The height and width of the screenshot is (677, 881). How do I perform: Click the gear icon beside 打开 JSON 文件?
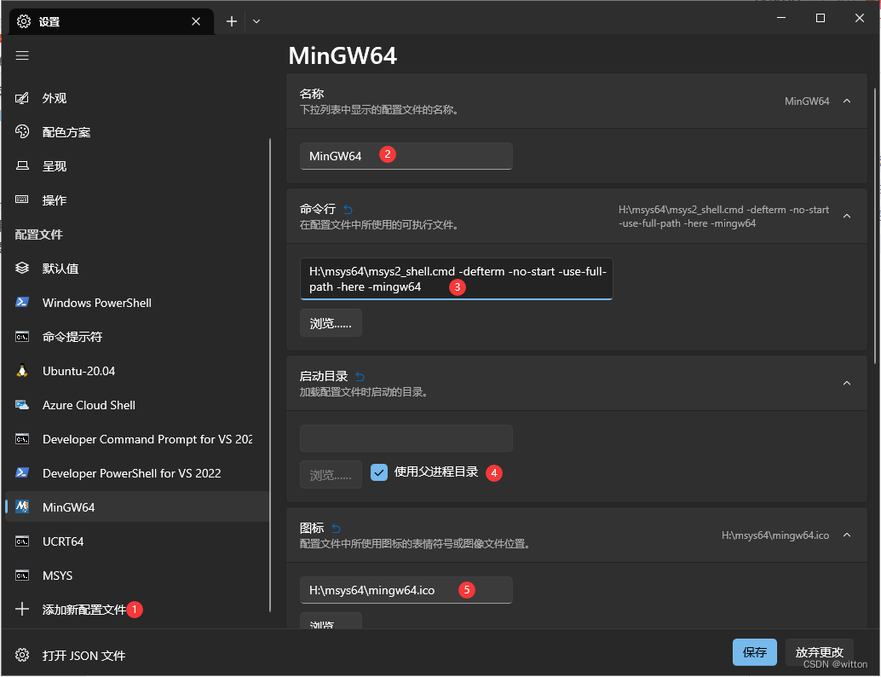point(22,656)
